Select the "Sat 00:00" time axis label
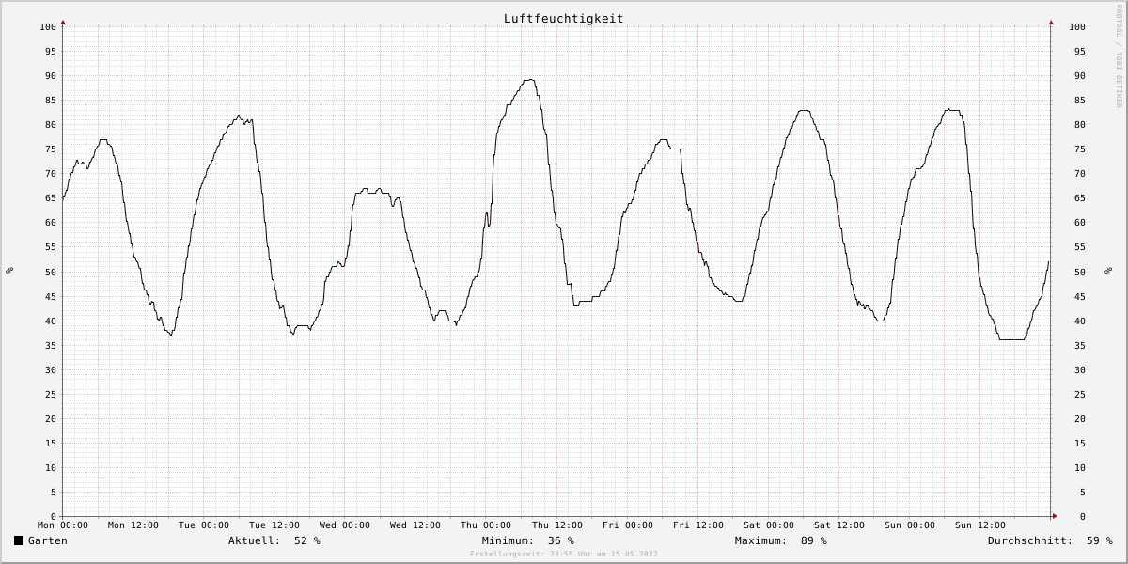Image resolution: width=1128 pixels, height=564 pixels. 769,525
